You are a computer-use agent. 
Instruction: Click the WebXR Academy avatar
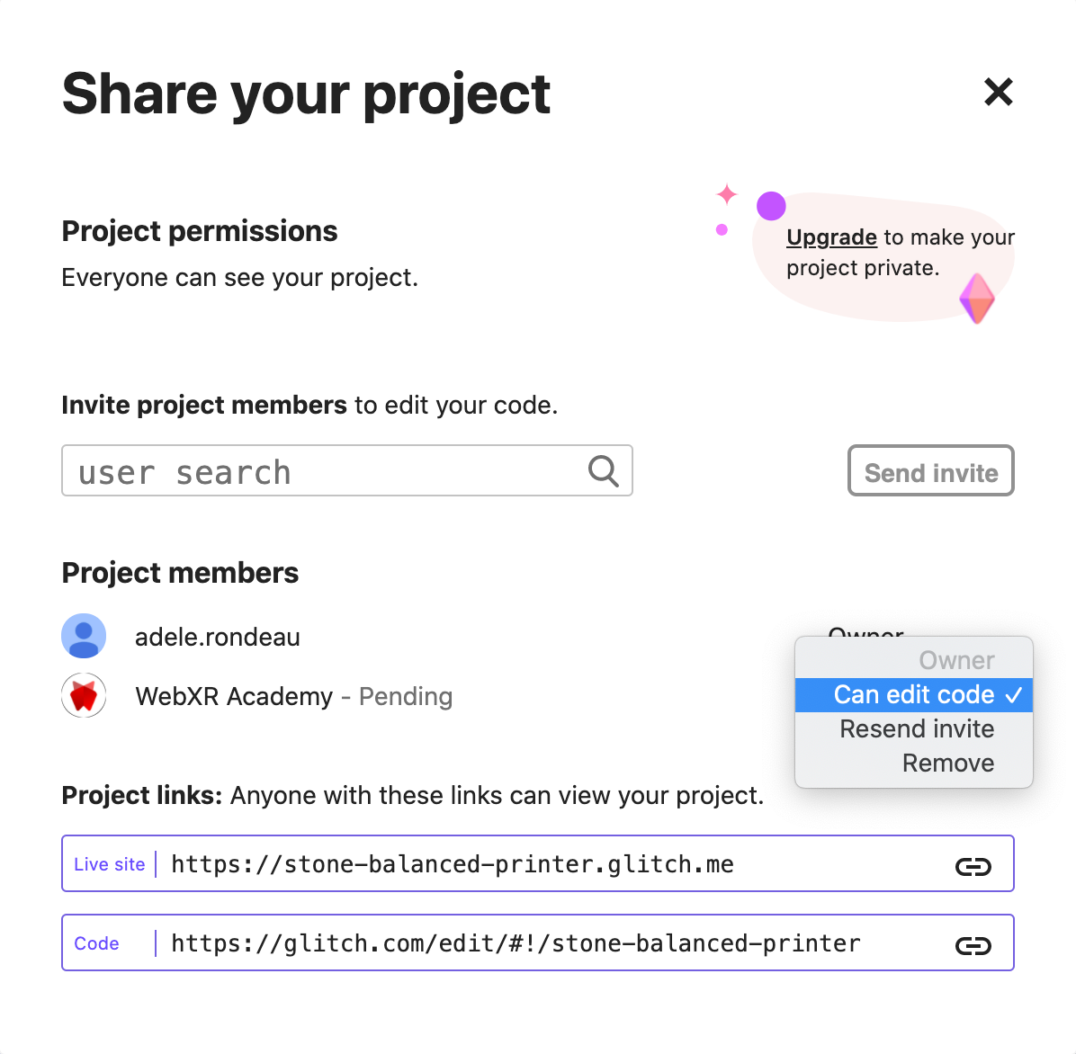click(84, 696)
